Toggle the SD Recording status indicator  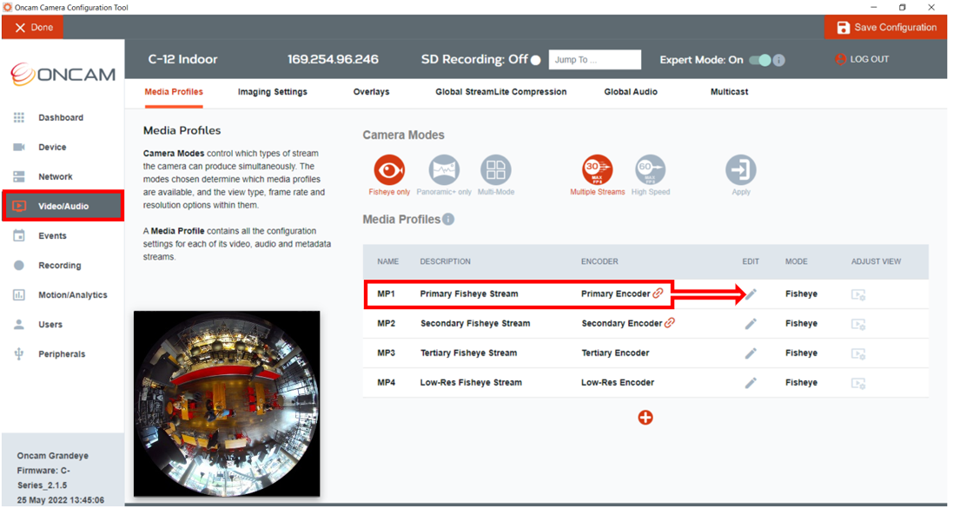coord(535,60)
